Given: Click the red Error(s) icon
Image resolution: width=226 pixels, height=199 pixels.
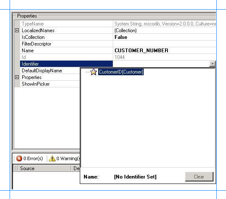Looking at the screenshot, I should point(19,158).
